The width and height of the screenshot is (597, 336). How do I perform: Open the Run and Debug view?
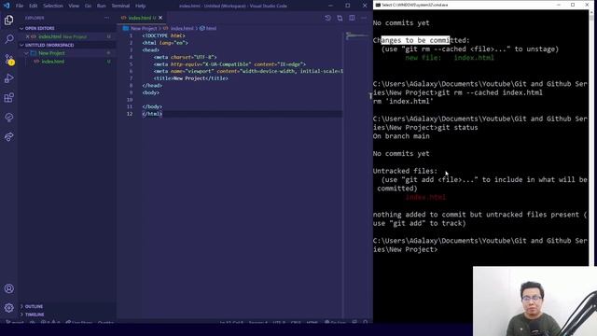(8, 78)
